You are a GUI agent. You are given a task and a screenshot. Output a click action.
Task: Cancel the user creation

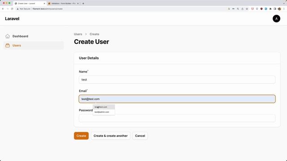[140, 136]
